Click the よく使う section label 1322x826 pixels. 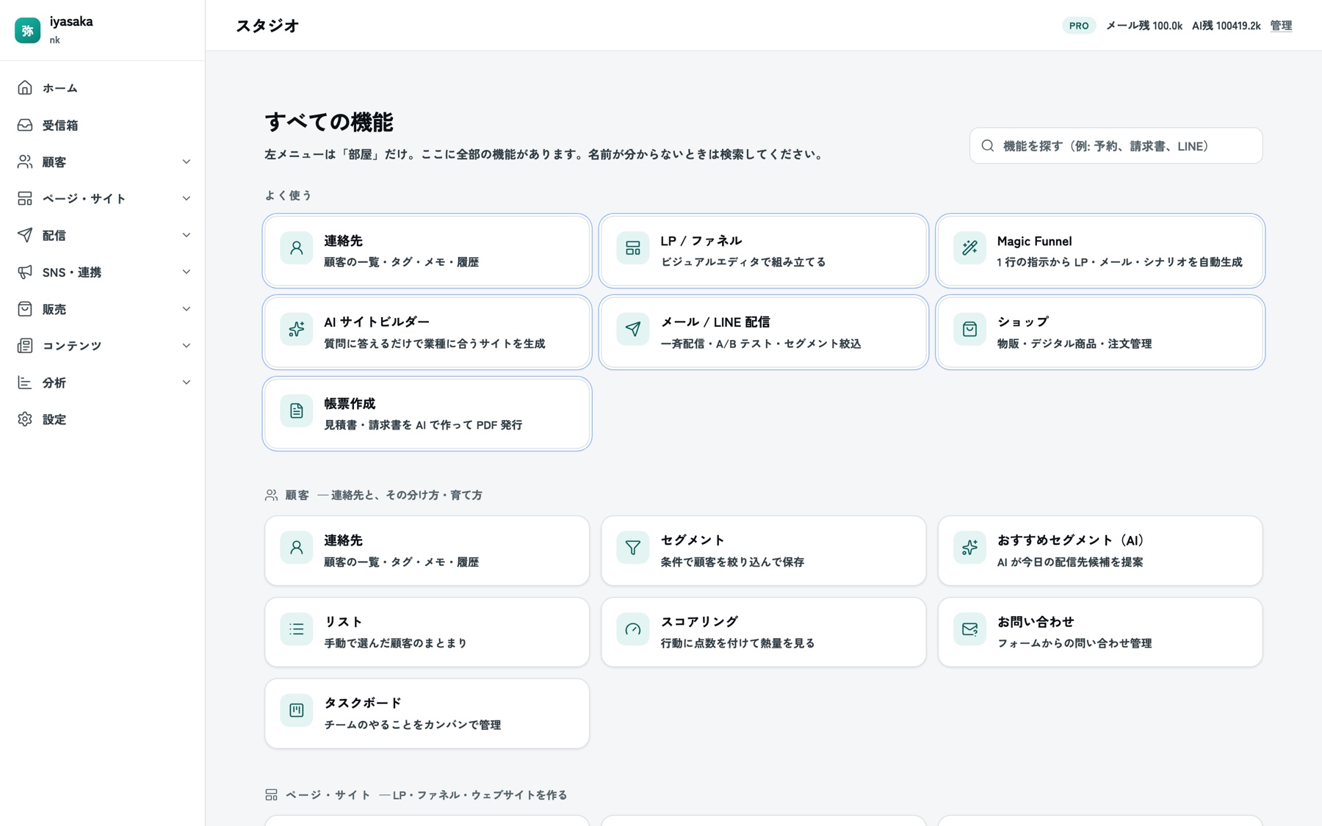[289, 195]
